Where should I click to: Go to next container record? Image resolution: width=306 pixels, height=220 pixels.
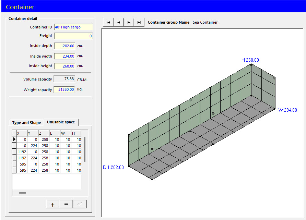click(129, 22)
